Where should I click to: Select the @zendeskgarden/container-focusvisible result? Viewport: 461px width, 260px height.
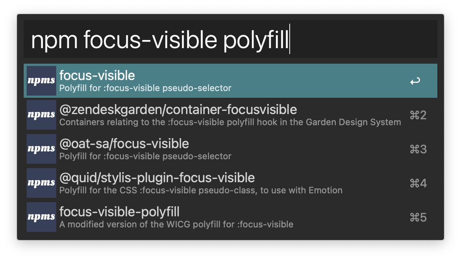point(178,110)
